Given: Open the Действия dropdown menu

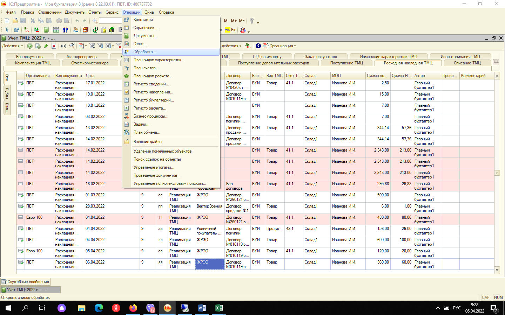Looking at the screenshot, I should point(12,46).
